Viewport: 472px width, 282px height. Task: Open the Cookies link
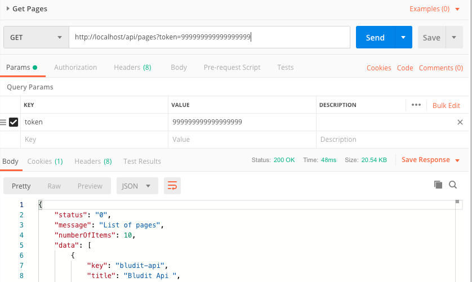pos(379,68)
